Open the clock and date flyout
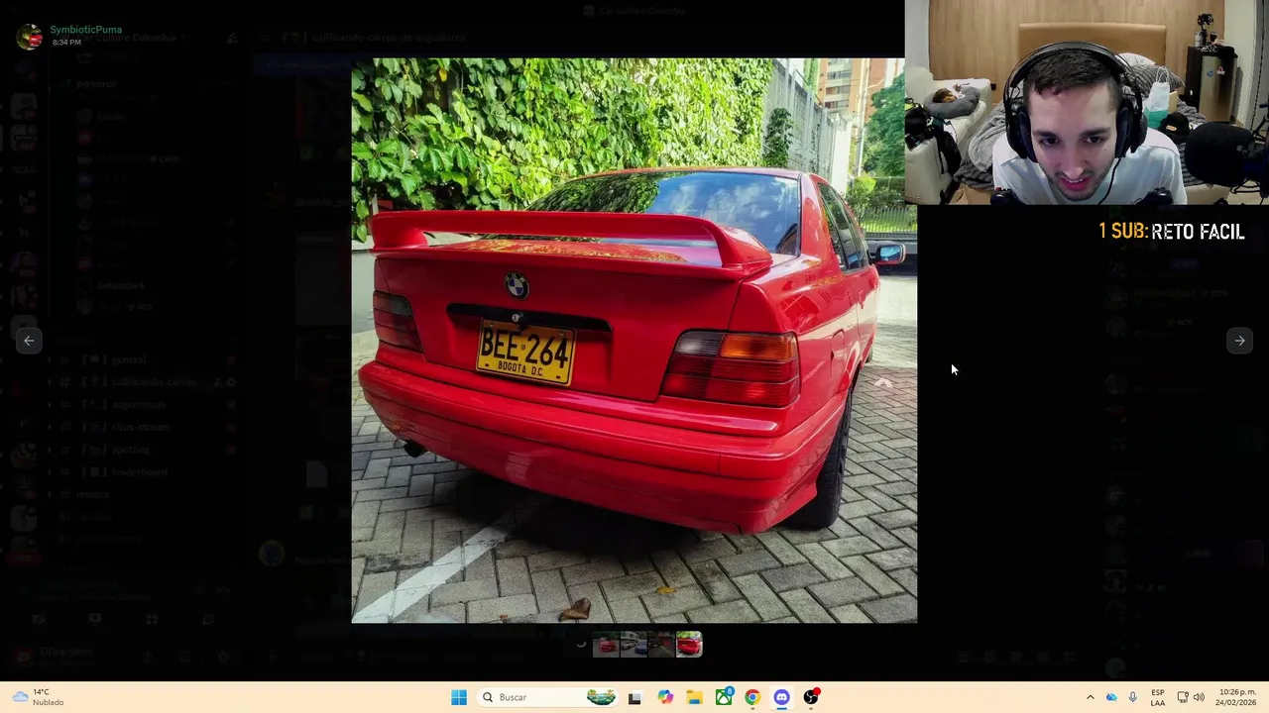 pyautogui.click(x=1237, y=697)
